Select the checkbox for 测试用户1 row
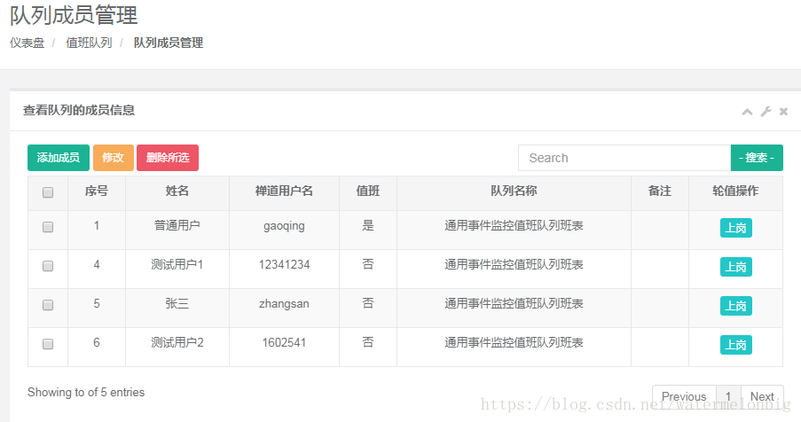This screenshot has width=801, height=422. click(x=48, y=266)
